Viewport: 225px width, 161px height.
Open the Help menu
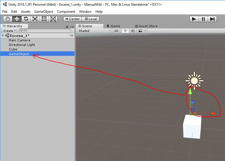click(99, 11)
